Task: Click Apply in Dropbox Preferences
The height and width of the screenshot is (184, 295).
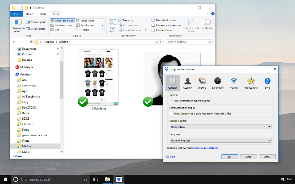Action: [x=267, y=157]
